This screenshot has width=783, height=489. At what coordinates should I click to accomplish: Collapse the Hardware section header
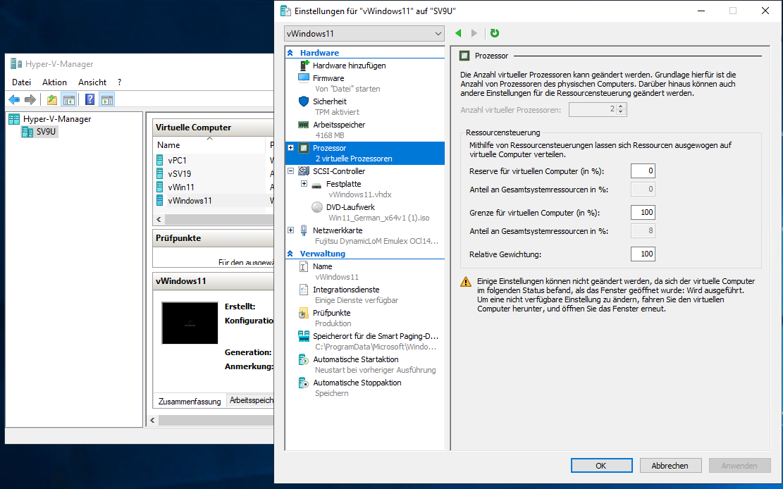coord(289,52)
